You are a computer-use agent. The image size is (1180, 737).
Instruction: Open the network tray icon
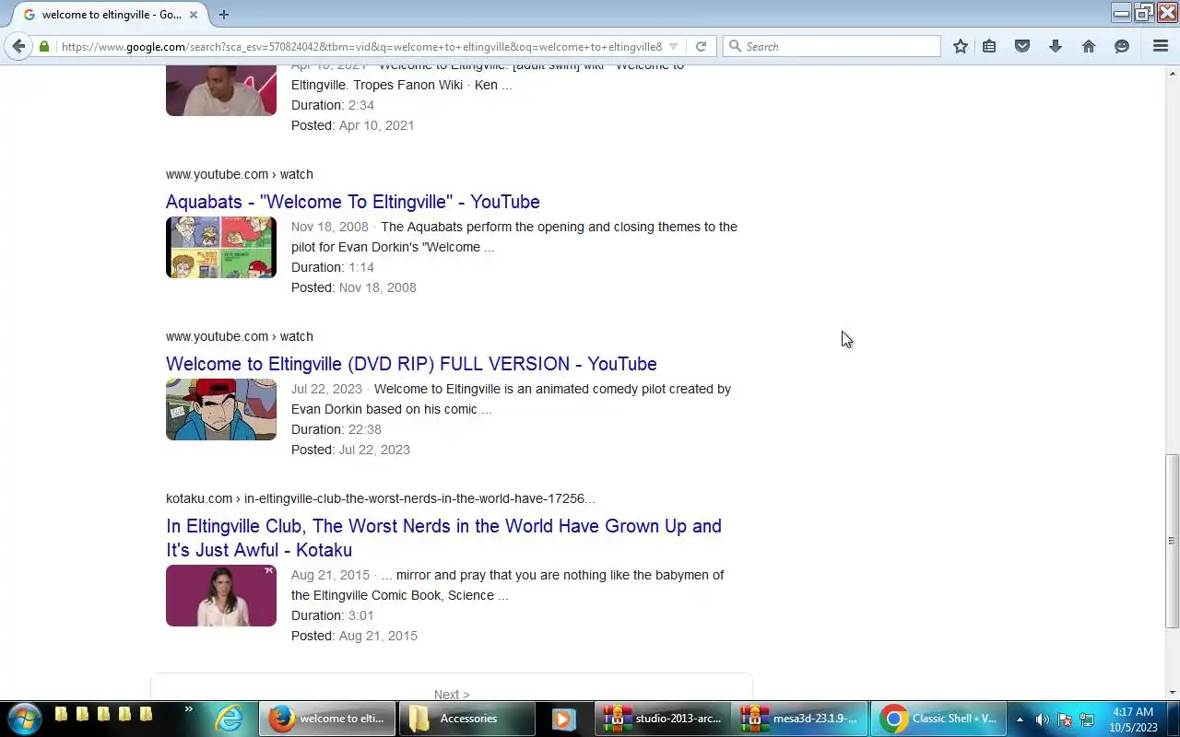pos(1087,719)
